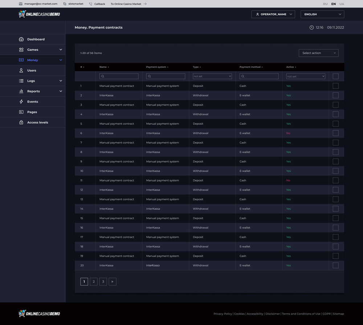Click the Pages icon in sidebar
363x325 pixels.
21,112
